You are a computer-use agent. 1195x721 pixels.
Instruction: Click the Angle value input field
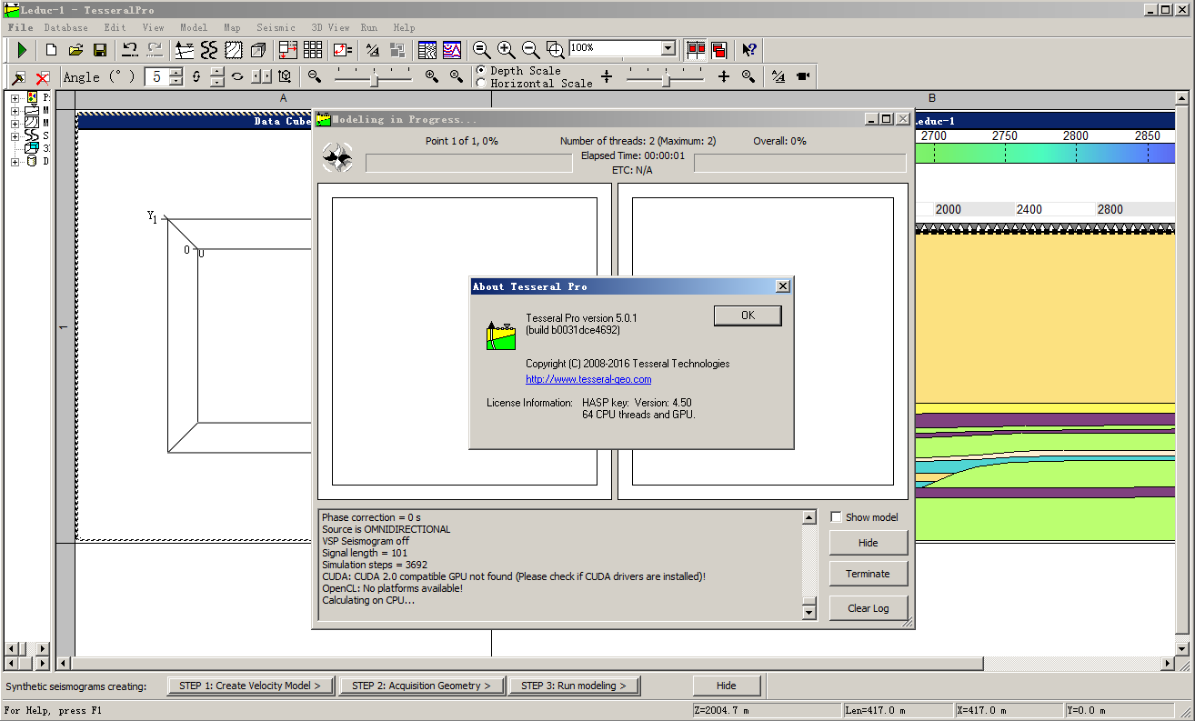click(x=156, y=77)
